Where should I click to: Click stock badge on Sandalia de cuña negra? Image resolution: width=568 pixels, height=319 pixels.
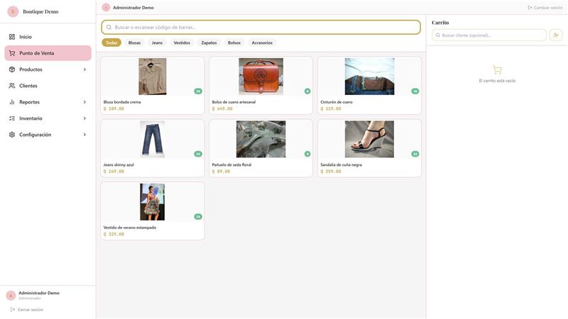(x=415, y=154)
